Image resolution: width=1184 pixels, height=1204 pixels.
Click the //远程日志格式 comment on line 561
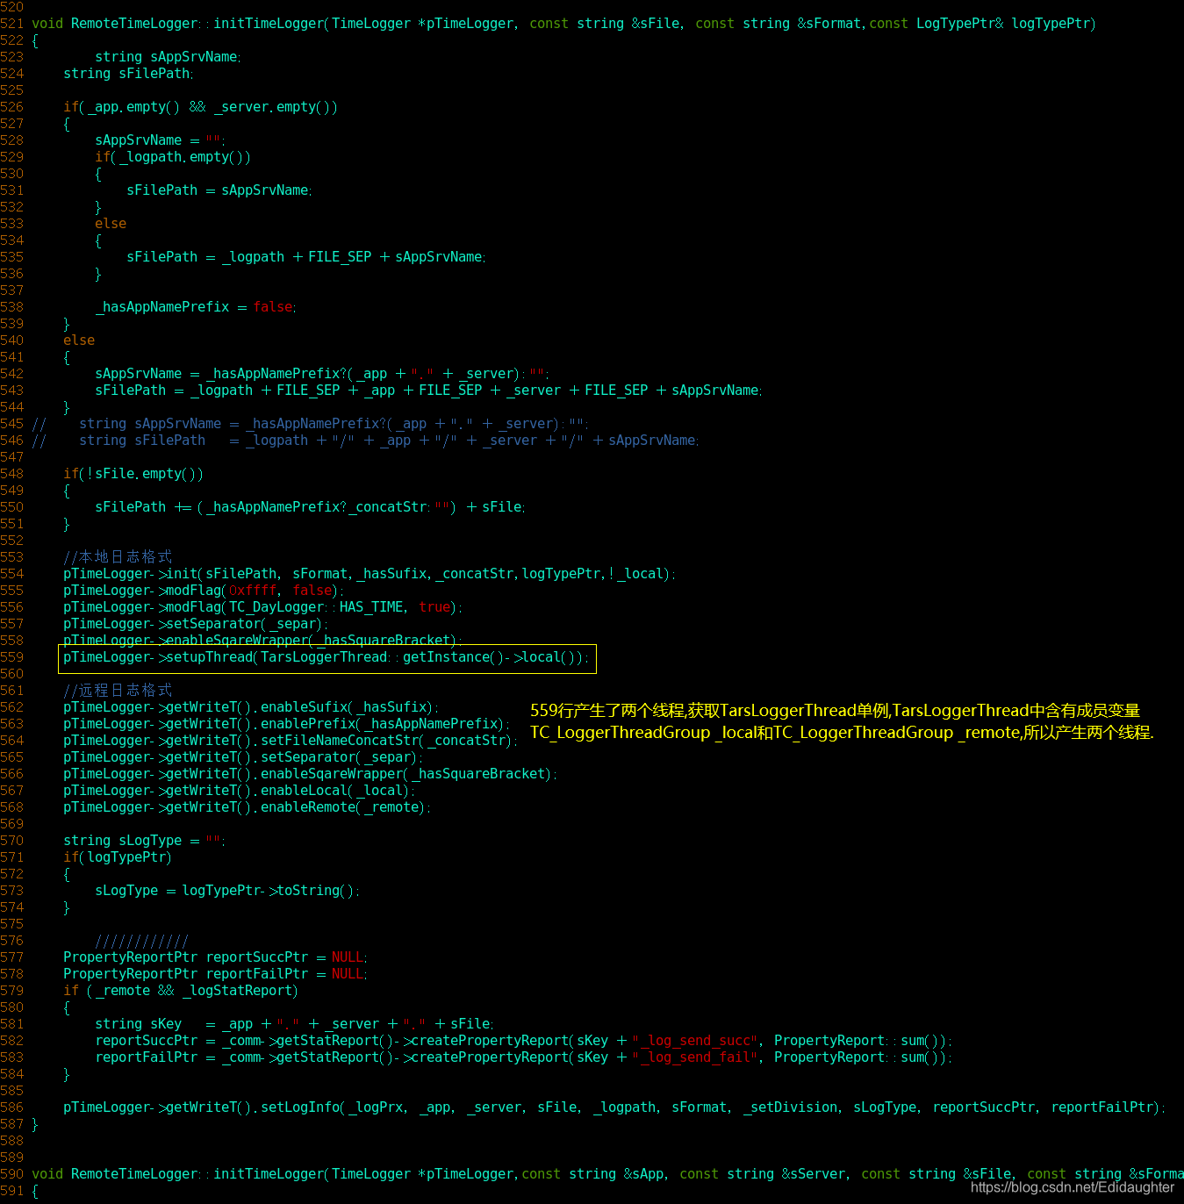118,690
